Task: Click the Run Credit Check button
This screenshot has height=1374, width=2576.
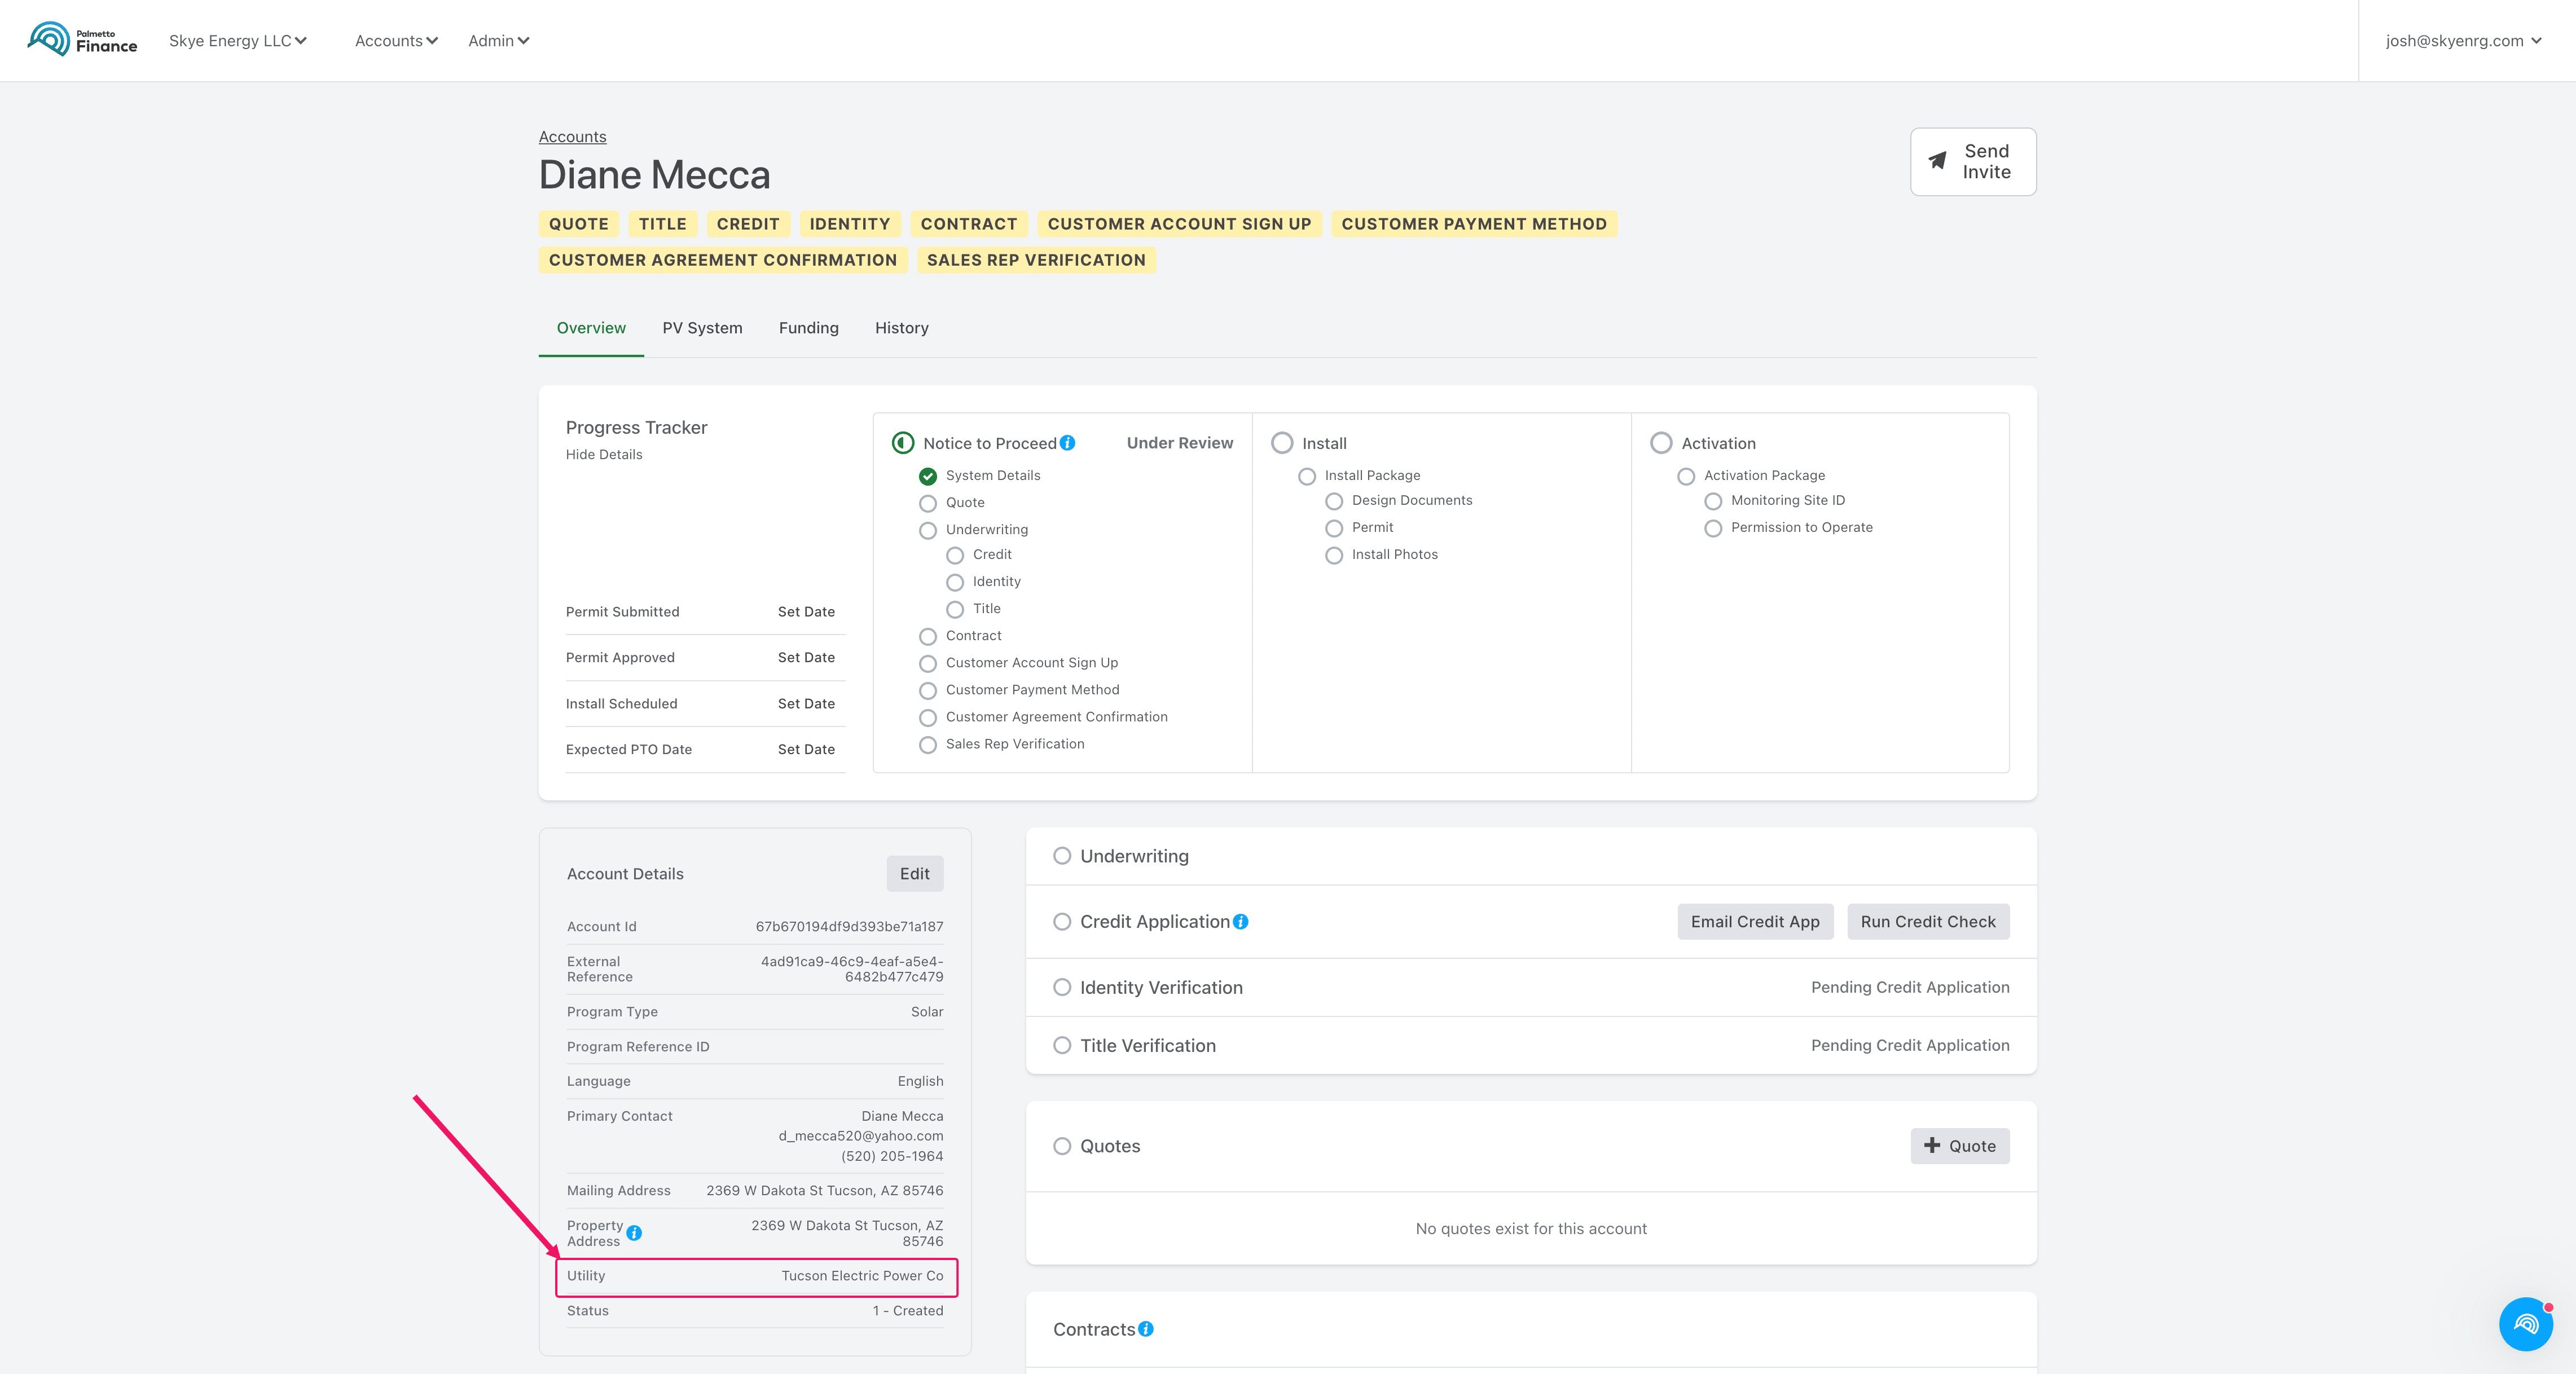Action: click(1928, 922)
